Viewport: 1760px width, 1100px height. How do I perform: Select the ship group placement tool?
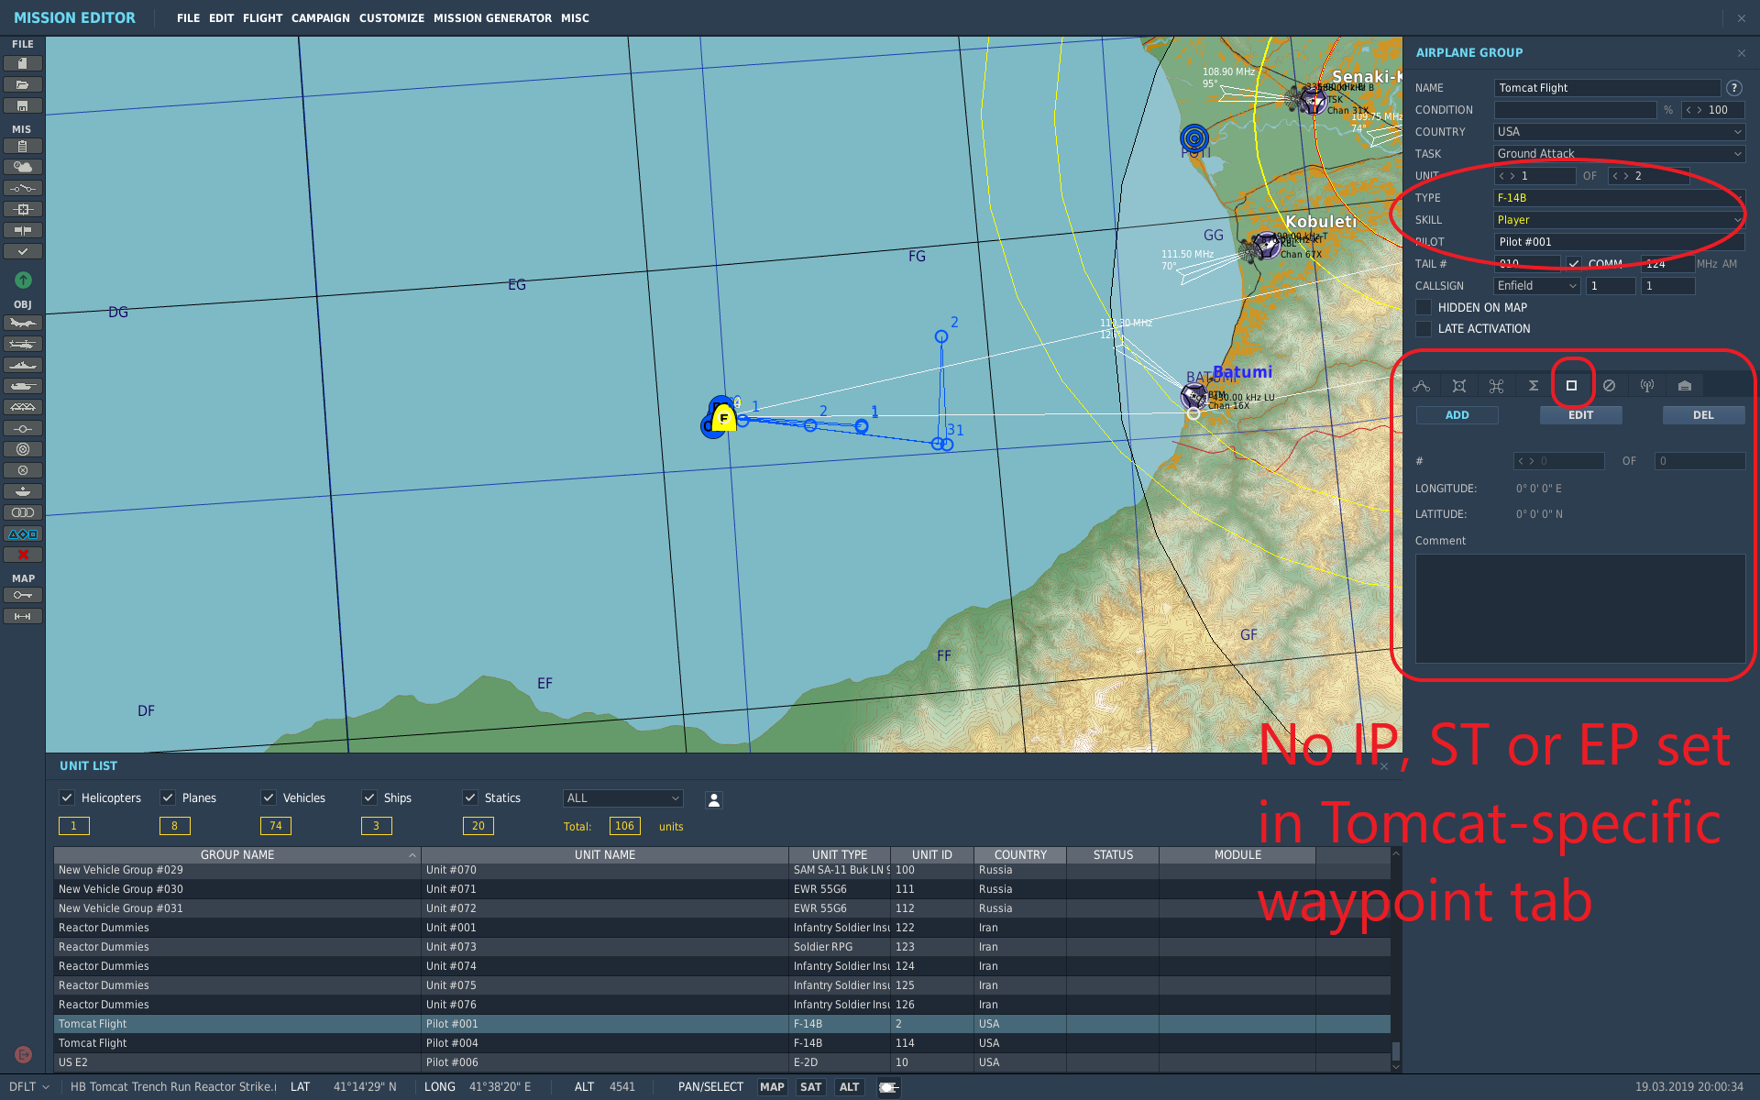[x=23, y=365]
